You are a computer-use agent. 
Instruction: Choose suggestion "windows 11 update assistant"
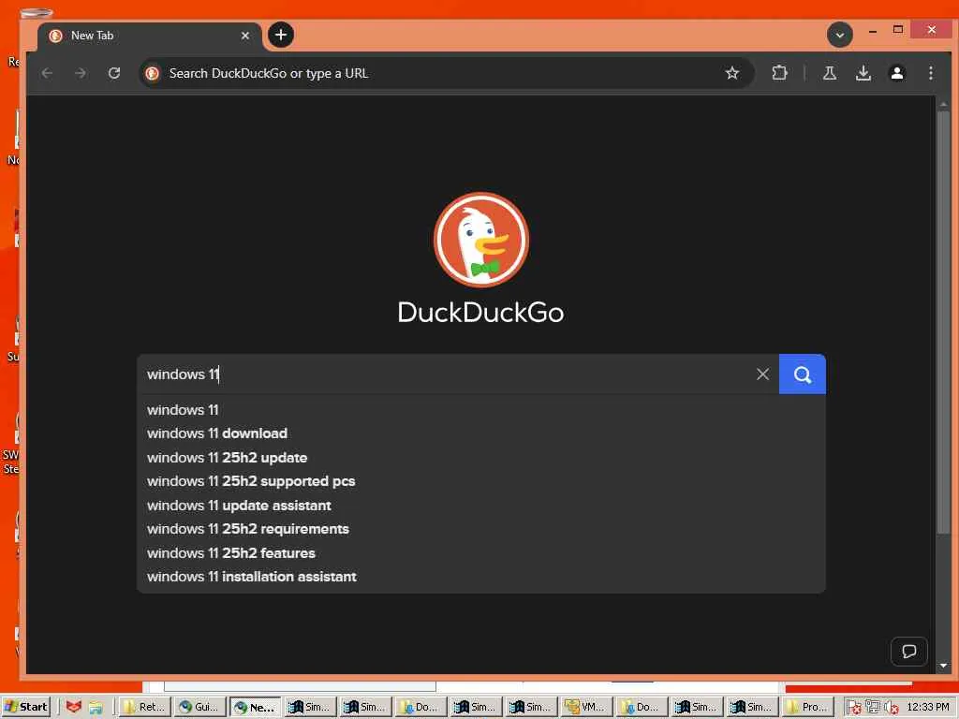(x=481, y=505)
